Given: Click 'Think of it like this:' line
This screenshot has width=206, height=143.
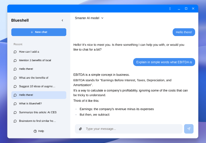Looking at the screenshot, I should (x=86, y=101).
